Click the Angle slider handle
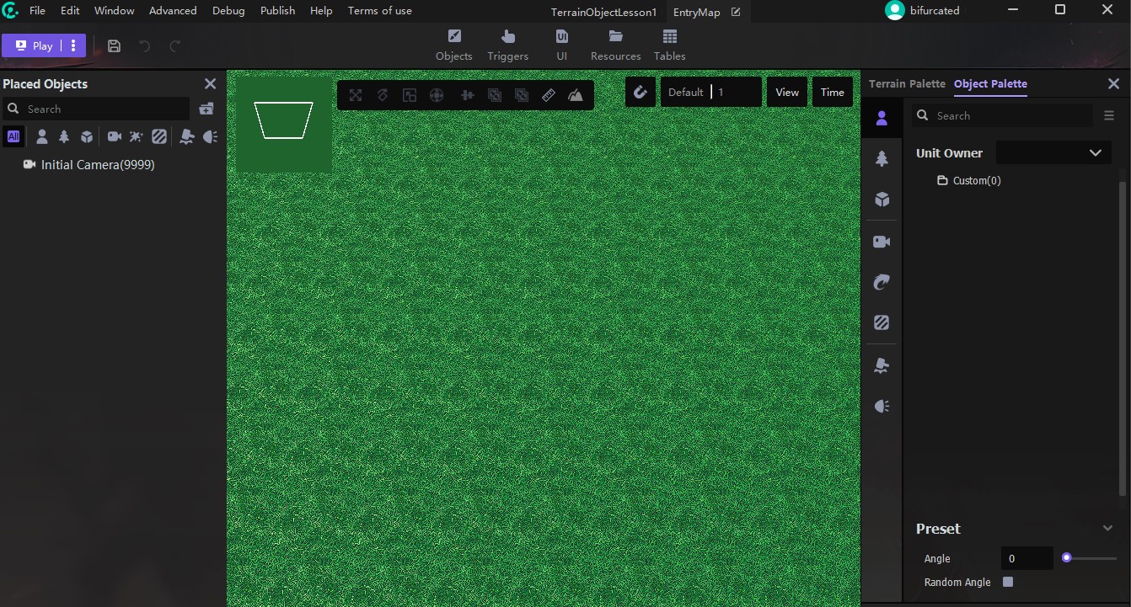1131x607 pixels. click(1067, 557)
